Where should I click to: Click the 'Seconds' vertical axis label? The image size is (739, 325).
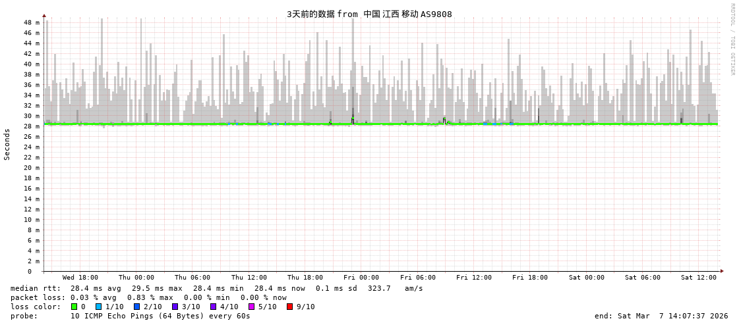coord(7,144)
